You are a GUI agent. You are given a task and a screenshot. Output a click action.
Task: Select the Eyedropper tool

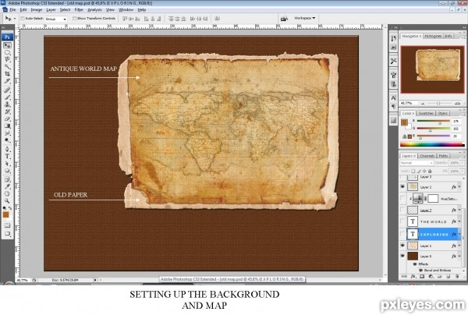pyautogui.click(x=7, y=186)
